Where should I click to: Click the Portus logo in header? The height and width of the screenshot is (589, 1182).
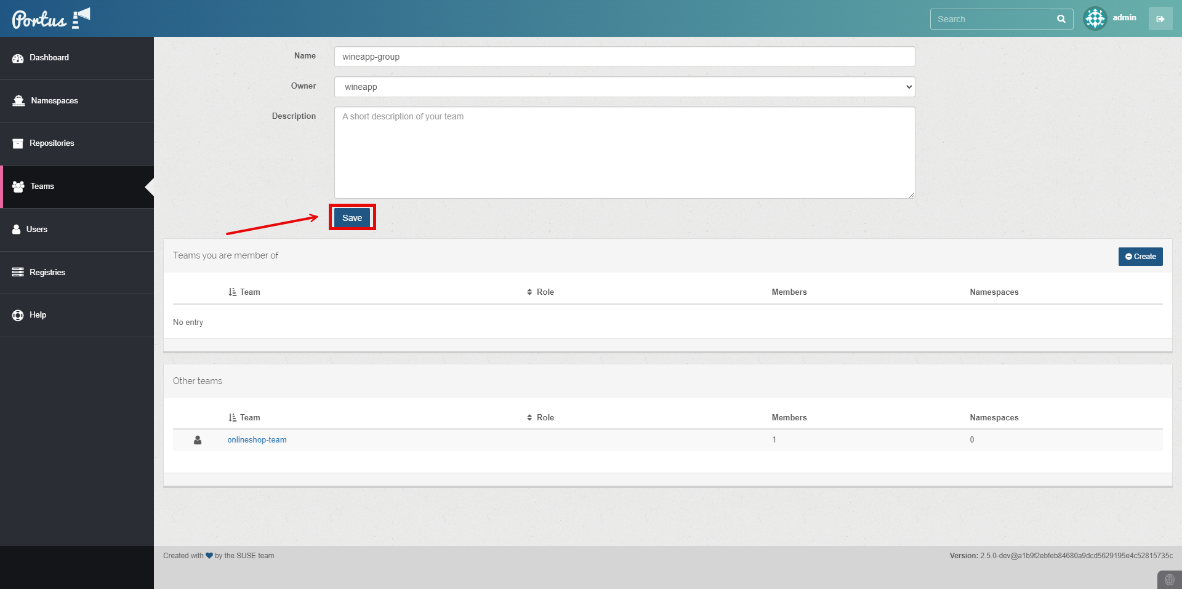(50, 18)
